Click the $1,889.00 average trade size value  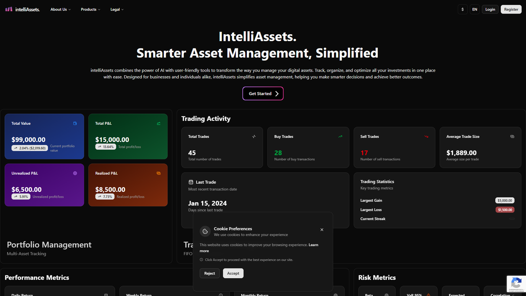[462, 153]
